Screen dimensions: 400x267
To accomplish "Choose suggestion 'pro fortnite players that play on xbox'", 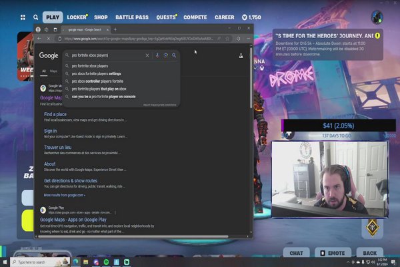I will point(121,89).
